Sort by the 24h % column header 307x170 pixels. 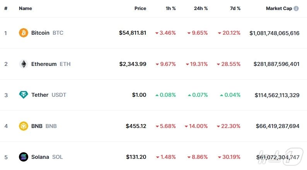click(x=201, y=8)
